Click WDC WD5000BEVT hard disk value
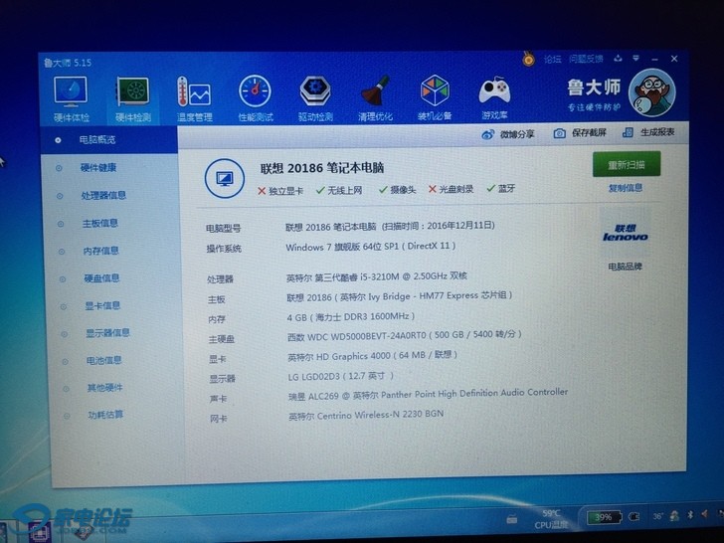This screenshot has height=543, width=724. 405,336
